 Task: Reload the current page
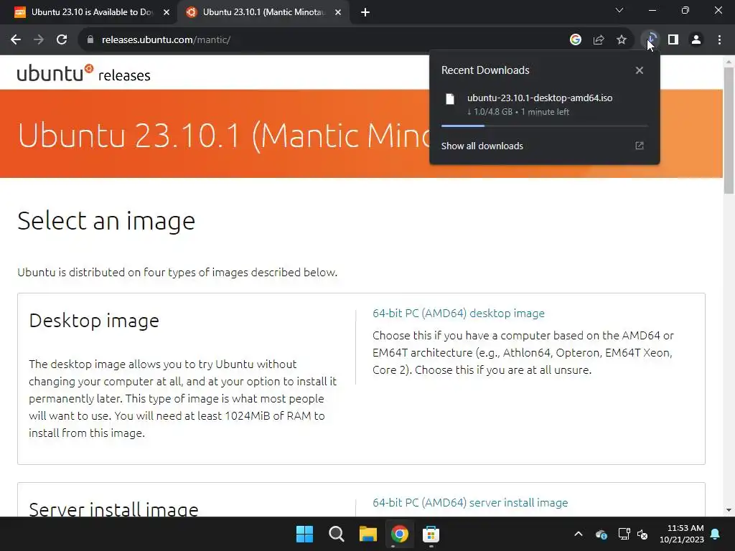tap(62, 40)
